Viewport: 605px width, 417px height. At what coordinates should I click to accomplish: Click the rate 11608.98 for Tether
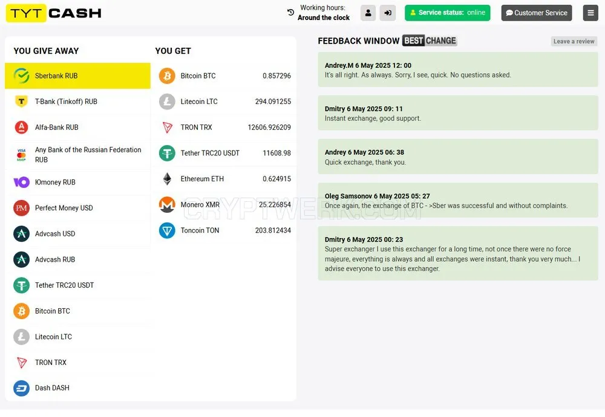tap(276, 153)
